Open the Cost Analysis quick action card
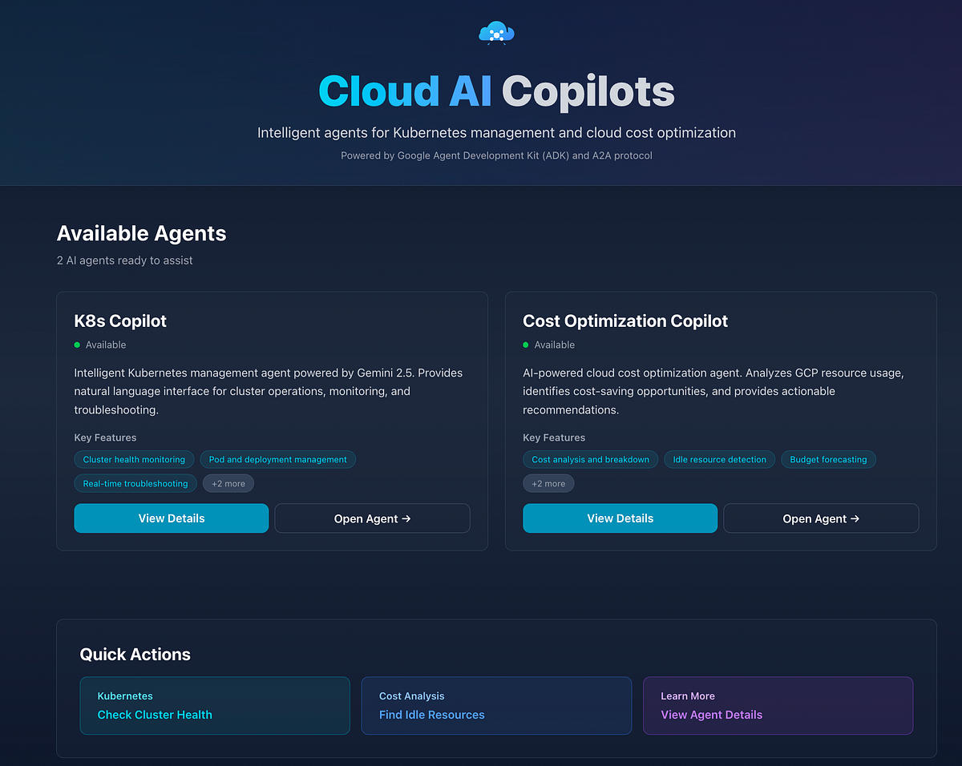962x766 pixels. [496, 705]
